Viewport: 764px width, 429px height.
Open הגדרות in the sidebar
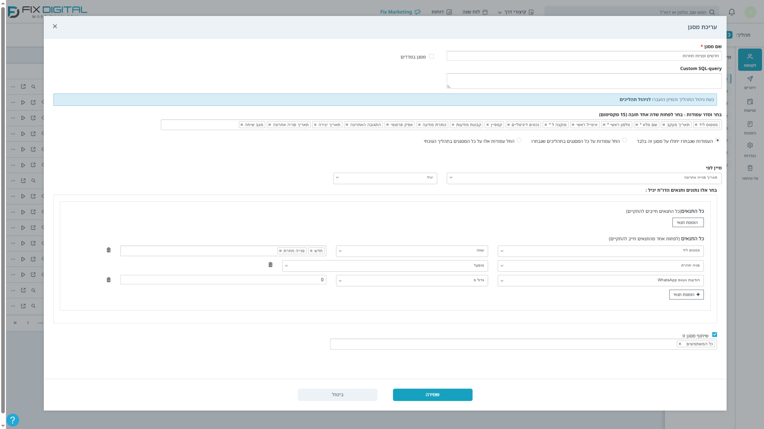[x=750, y=150]
